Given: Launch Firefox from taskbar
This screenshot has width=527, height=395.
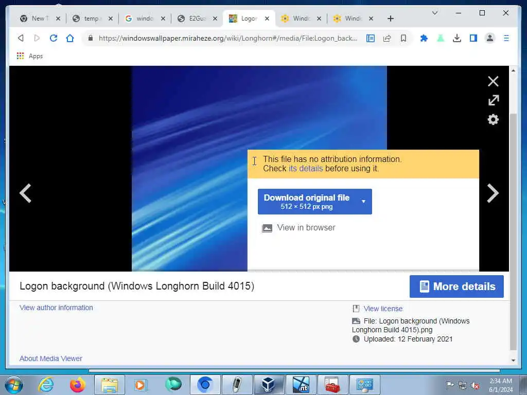Looking at the screenshot, I should pyautogui.click(x=77, y=385).
